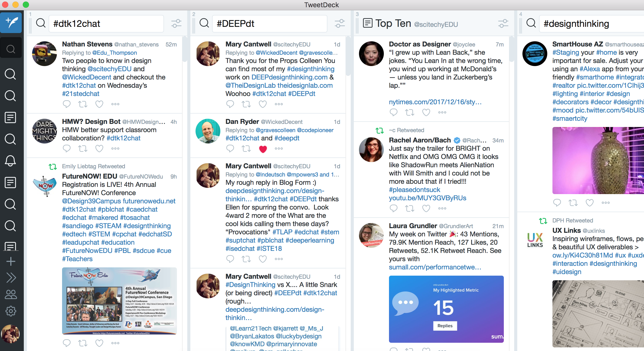Open filter settings for the #DEEPdt column
644x351 pixels.
coord(340,23)
